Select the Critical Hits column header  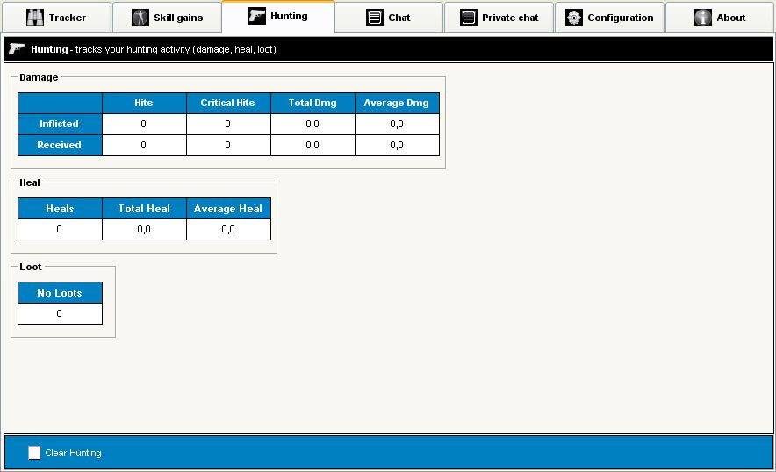[x=228, y=103]
